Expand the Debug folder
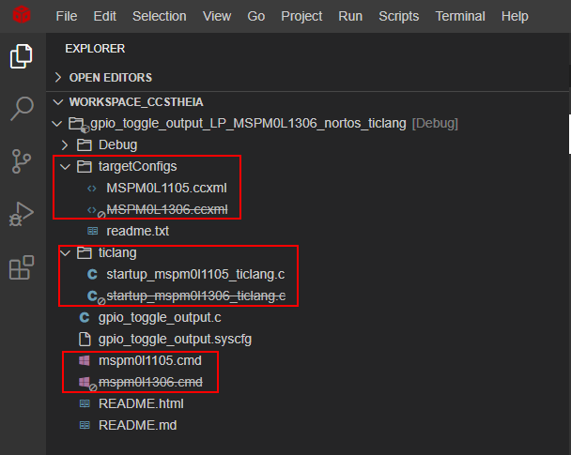 (x=117, y=144)
